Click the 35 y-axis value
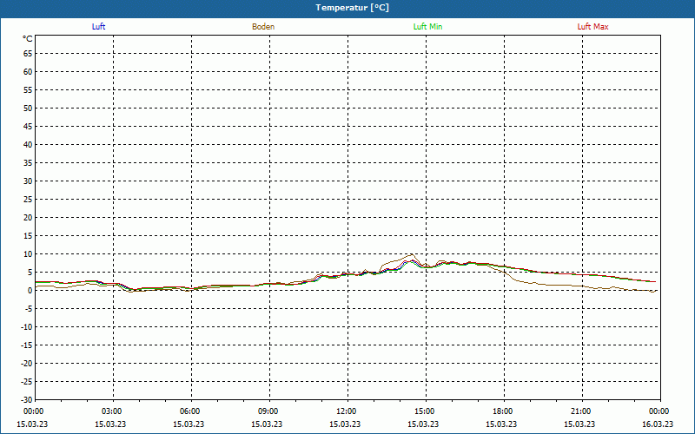695x434 pixels. coord(28,163)
